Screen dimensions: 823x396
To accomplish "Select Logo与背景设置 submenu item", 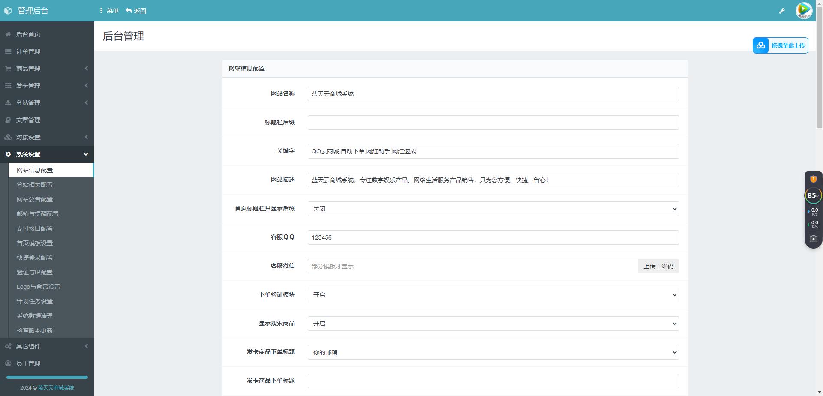I will pyautogui.click(x=51, y=287).
